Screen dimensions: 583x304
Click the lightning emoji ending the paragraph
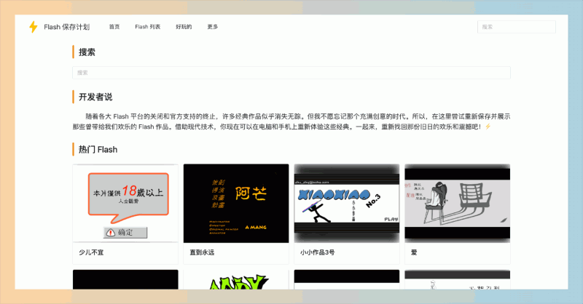point(488,127)
